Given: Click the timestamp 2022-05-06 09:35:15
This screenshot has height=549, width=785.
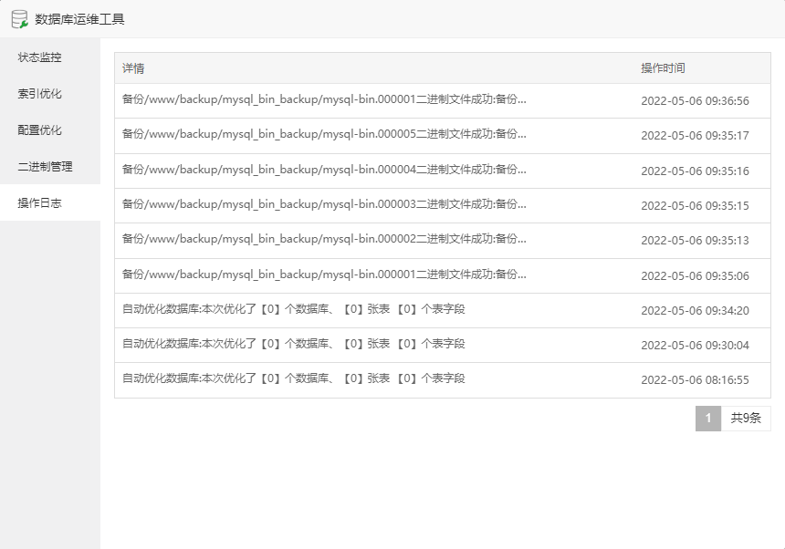Looking at the screenshot, I should 695,205.
